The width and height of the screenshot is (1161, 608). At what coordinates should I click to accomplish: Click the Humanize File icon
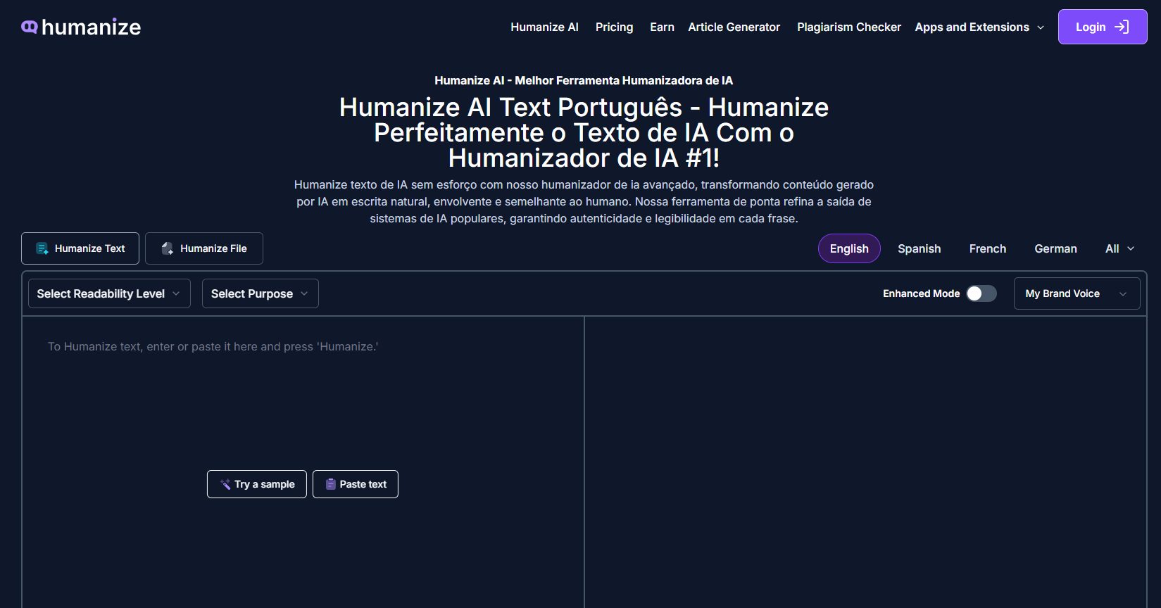tap(168, 248)
